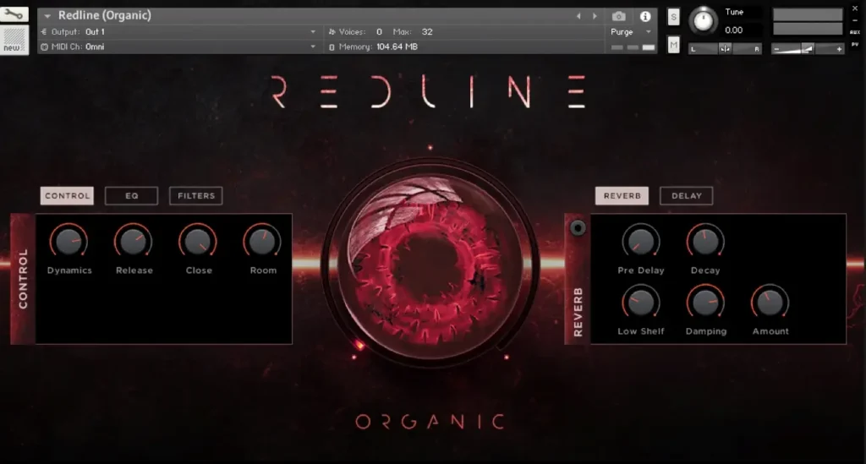Open the wrench edit-mode icon
The height and width of the screenshot is (464, 866).
(14, 14)
